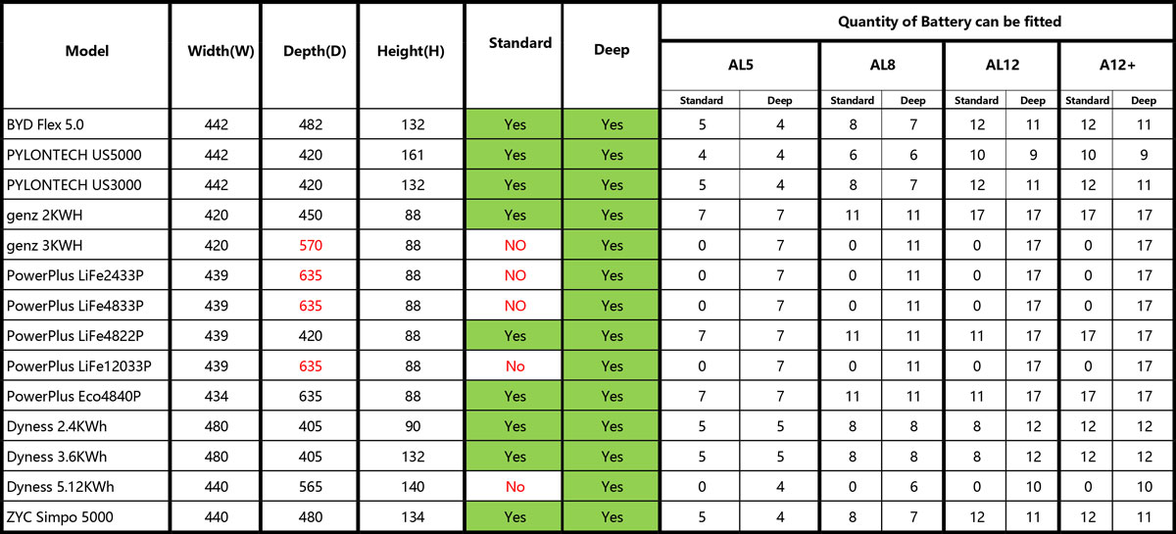
Task: Select the PowerPlus Eco4840P model cell
Action: 74,396
